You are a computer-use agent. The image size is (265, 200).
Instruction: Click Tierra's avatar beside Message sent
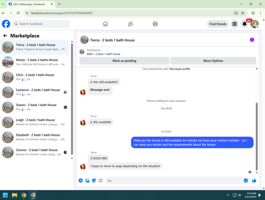click(83, 92)
